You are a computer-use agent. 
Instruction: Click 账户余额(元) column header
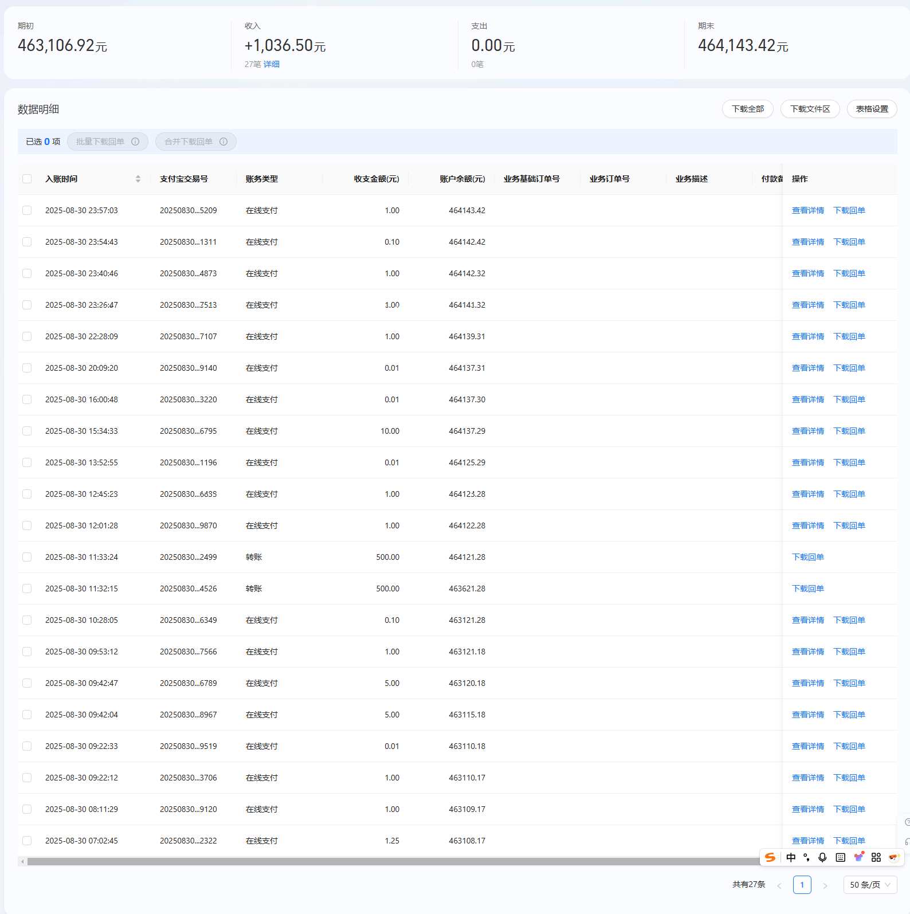pyautogui.click(x=462, y=179)
